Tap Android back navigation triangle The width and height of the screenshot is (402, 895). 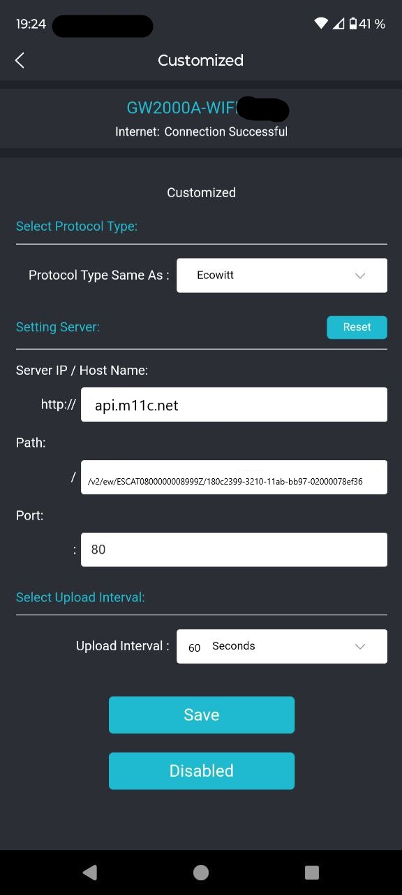[90, 872]
